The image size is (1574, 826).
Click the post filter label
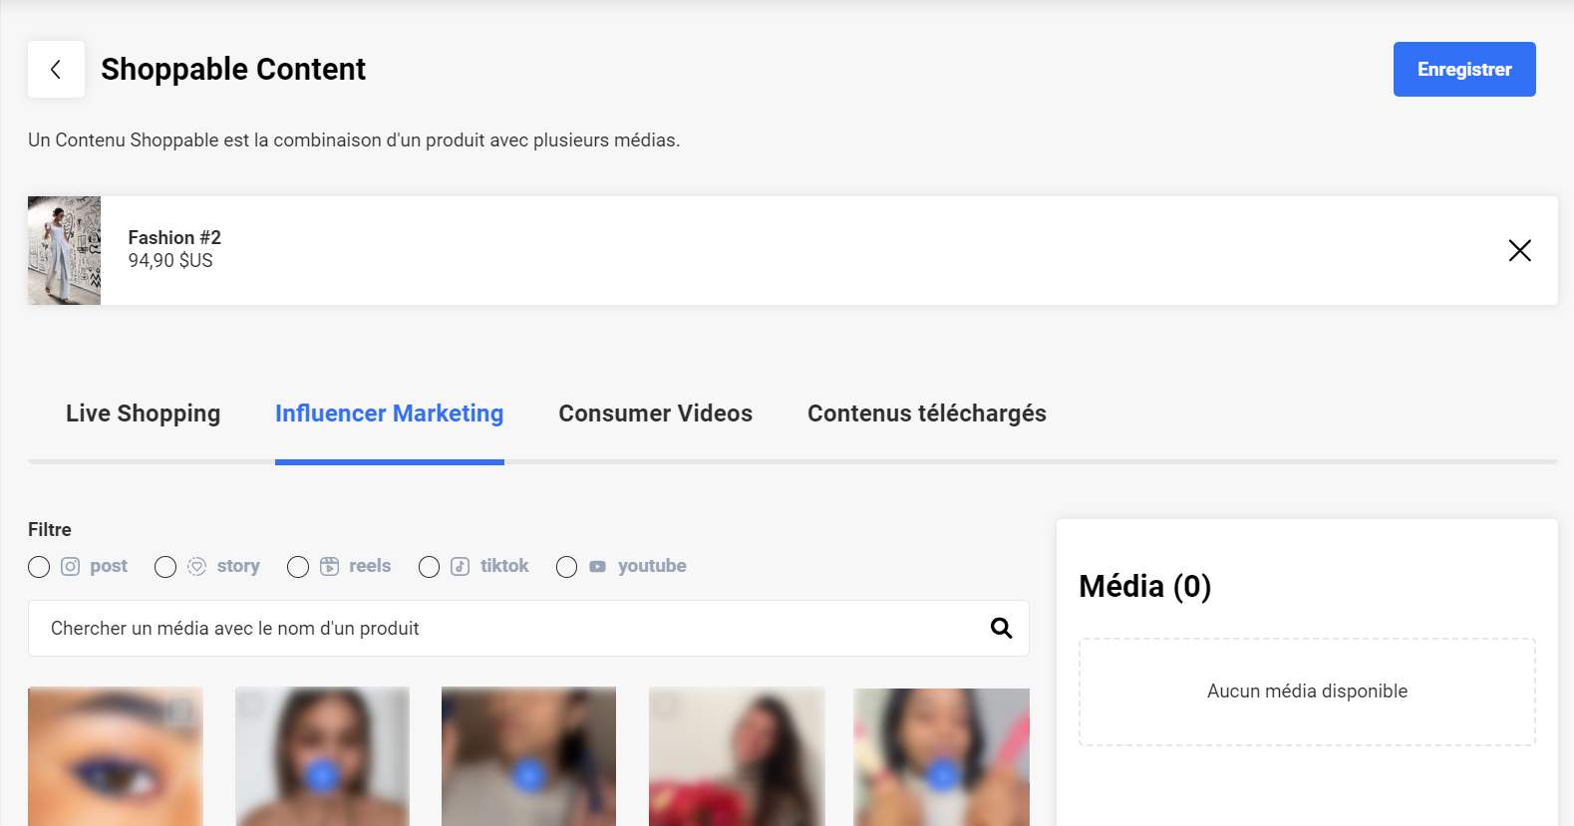coord(109,566)
